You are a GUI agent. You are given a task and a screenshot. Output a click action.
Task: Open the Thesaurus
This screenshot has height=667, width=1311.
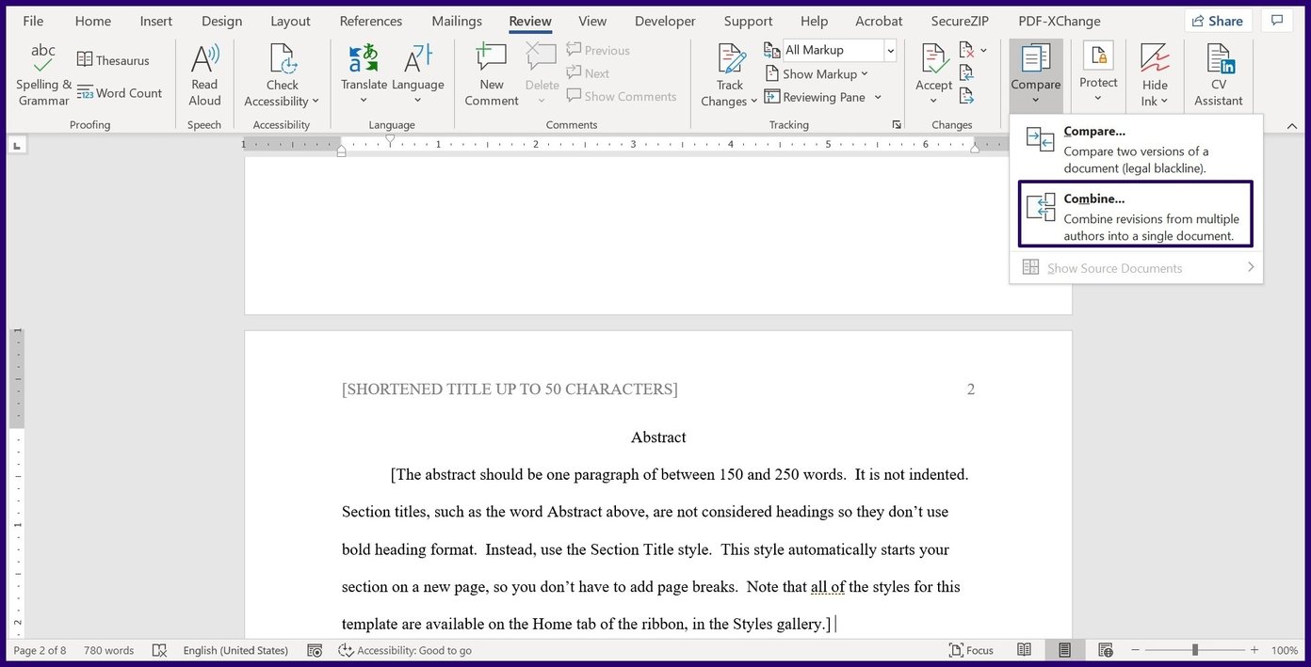click(112, 59)
